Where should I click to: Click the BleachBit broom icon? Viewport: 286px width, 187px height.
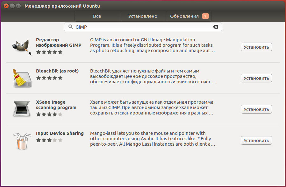click(22, 78)
